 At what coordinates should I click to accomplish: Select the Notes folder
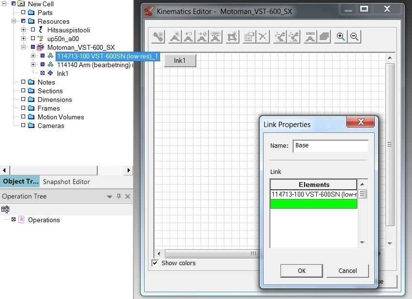coord(46,82)
